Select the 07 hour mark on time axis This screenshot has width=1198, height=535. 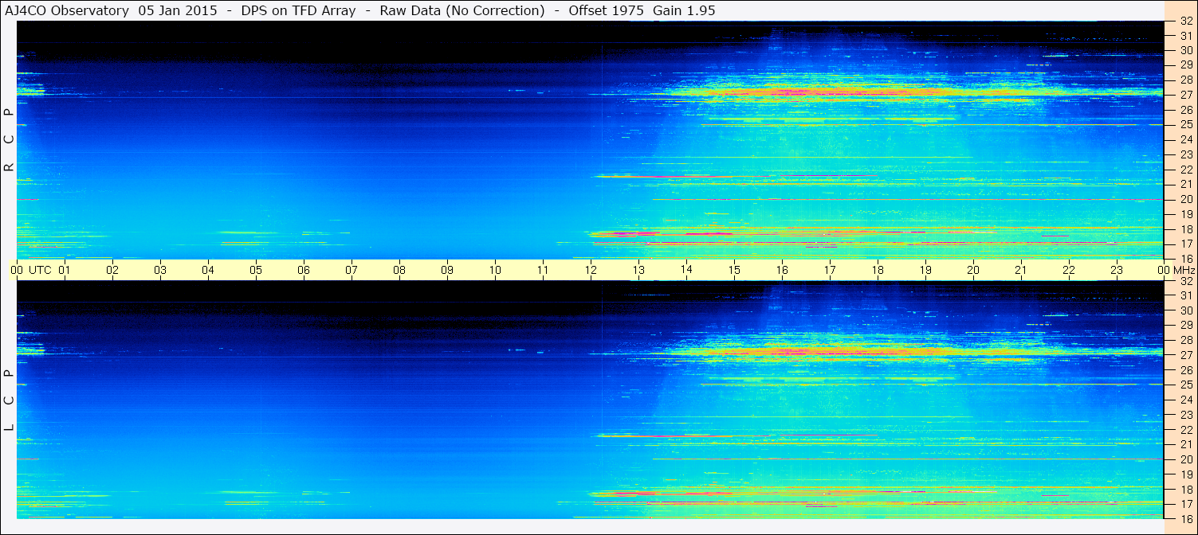(352, 270)
